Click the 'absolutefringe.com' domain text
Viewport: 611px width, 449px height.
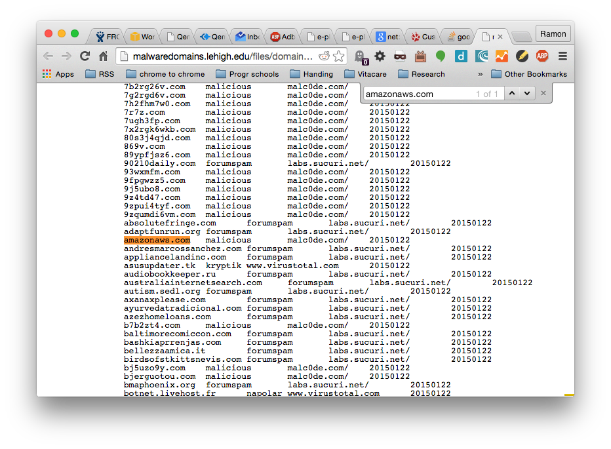point(170,223)
